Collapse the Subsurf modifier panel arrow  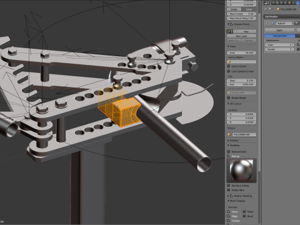(x=267, y=23)
